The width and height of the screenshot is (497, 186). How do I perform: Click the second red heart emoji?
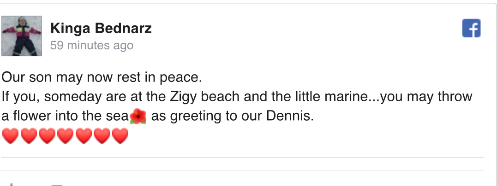coord(29,136)
